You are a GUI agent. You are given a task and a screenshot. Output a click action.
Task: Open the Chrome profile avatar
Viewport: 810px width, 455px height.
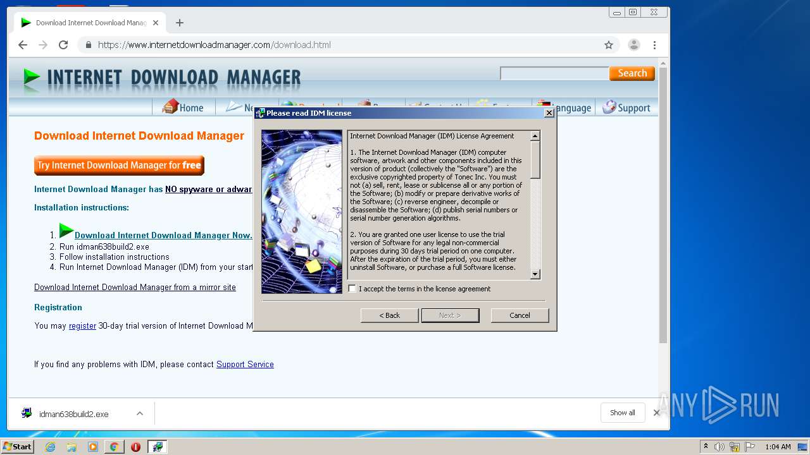coord(633,45)
